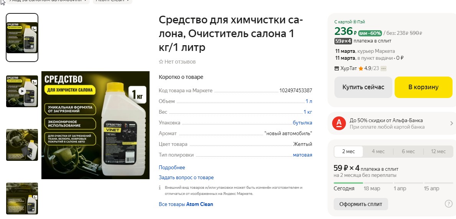Click the star icon next to Нет отзывов

coord(161,62)
